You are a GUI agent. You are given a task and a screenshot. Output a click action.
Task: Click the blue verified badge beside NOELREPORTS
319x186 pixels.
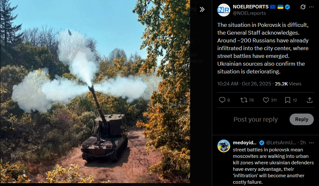[287, 7]
